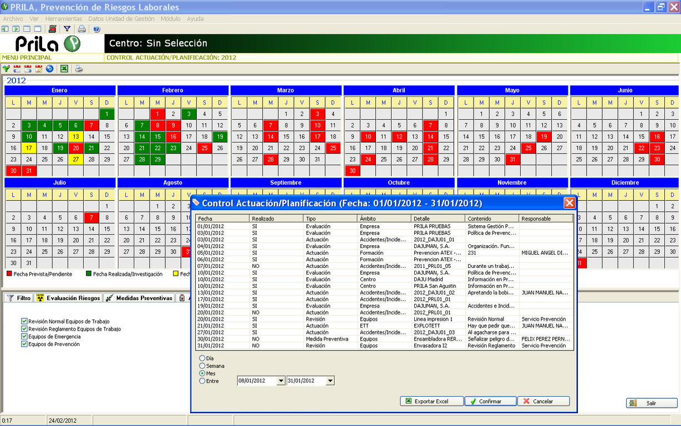Click the Tipo column header

pyautogui.click(x=330, y=219)
